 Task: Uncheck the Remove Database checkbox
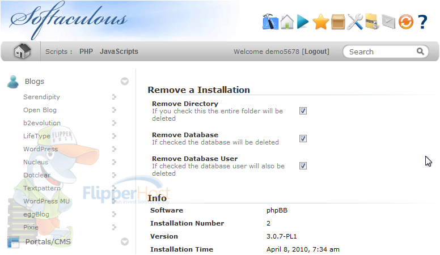coord(303,139)
